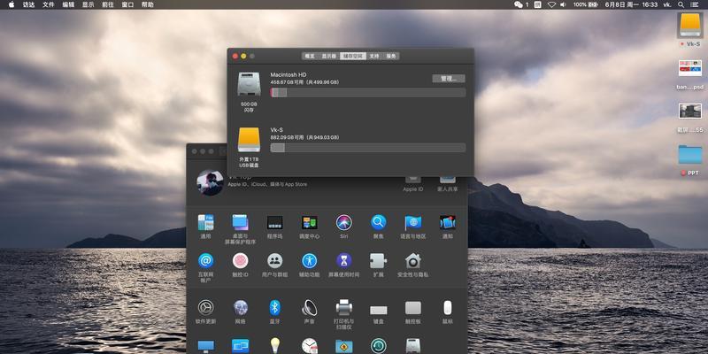Open the Sharing folder preferences icon

pos(343,346)
